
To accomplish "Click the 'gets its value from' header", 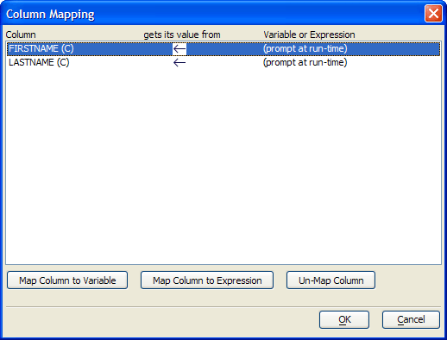I will click(x=182, y=35).
